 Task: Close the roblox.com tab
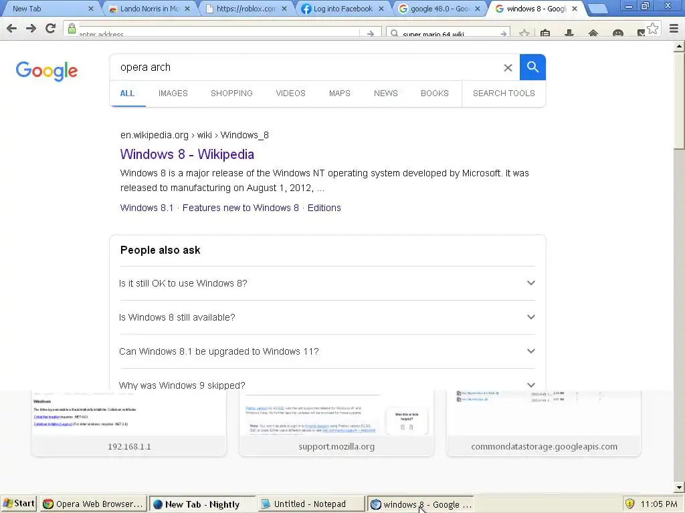pyautogui.click(x=284, y=9)
